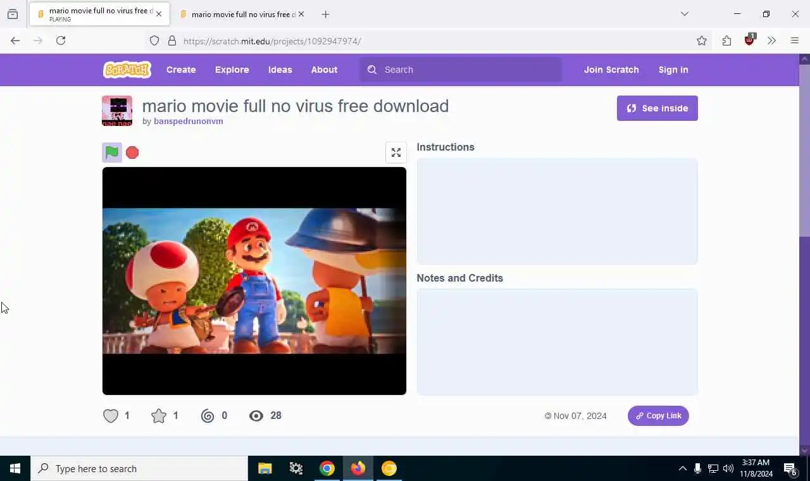Click Join Scratch link

[611, 70]
